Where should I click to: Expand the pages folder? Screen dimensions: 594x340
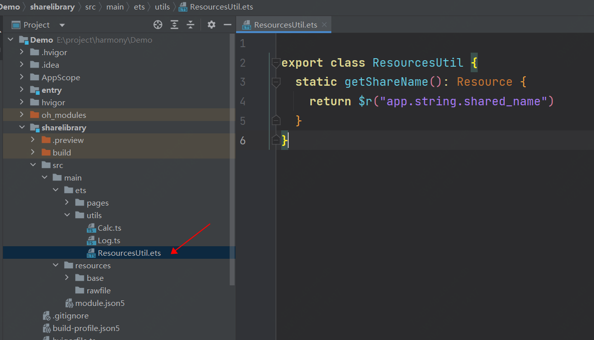point(67,203)
